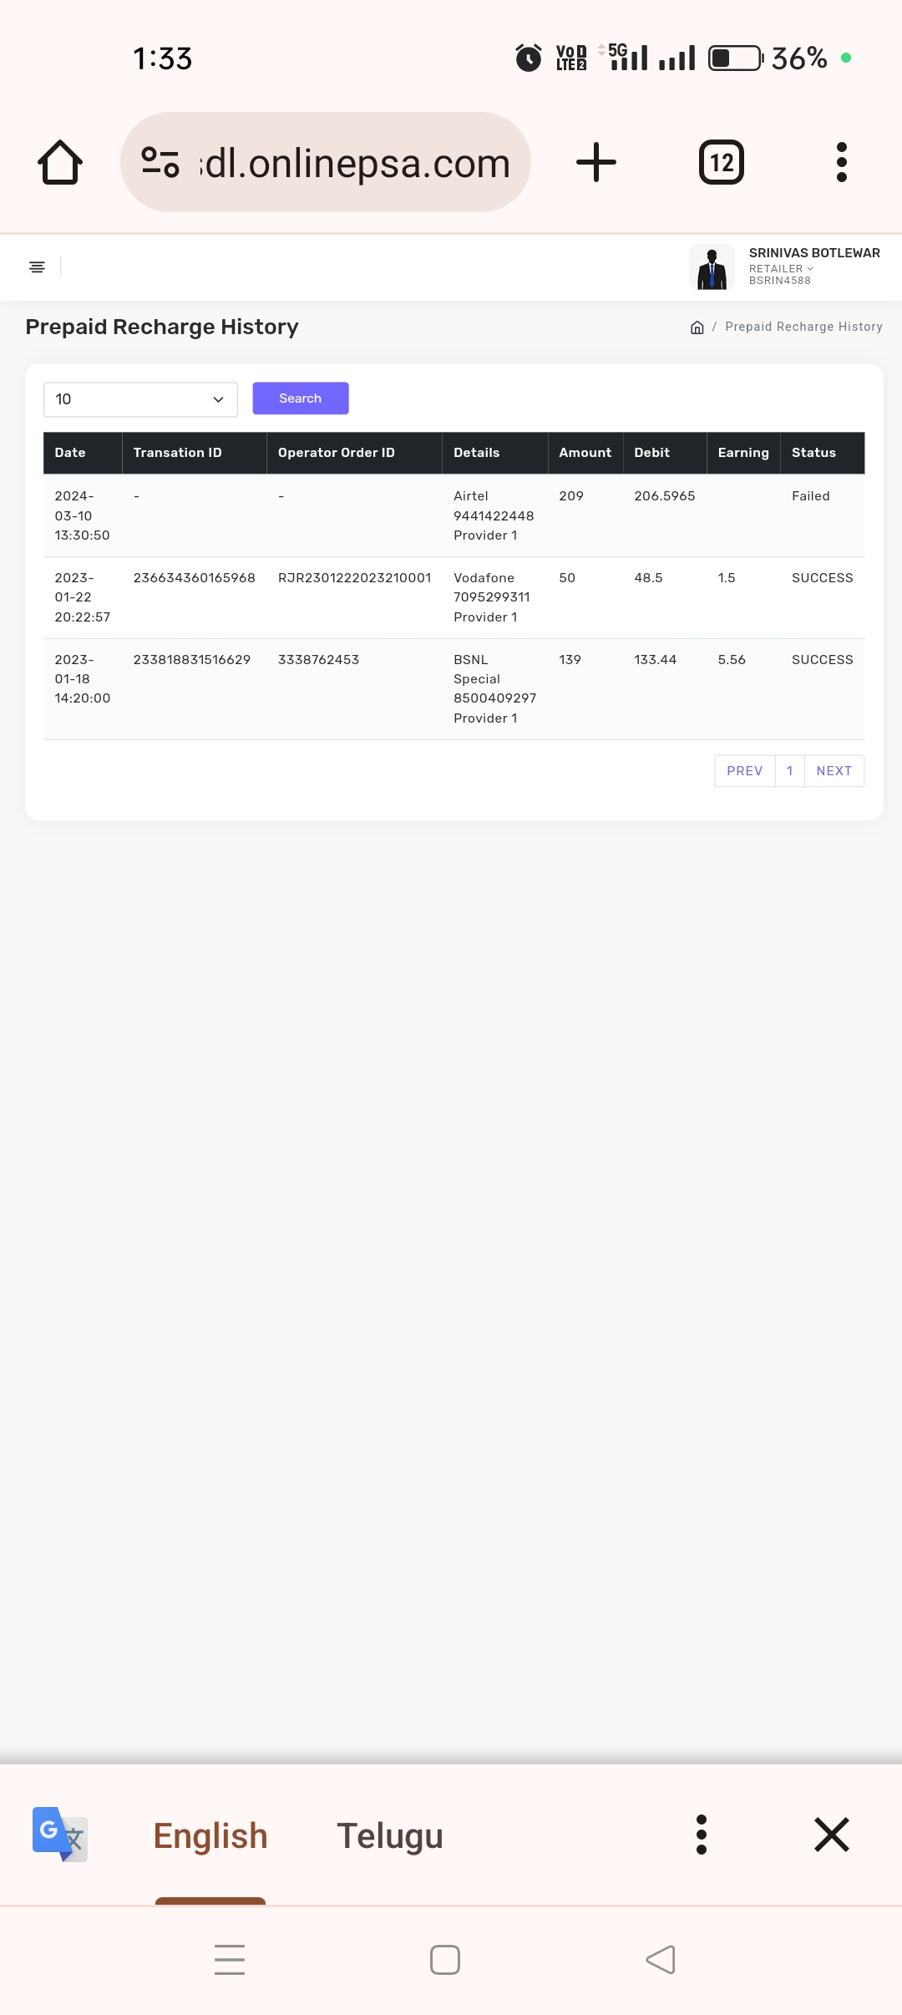The width and height of the screenshot is (902, 2015).
Task: Open the tab switcher showing 12 tabs
Action: [x=721, y=162]
